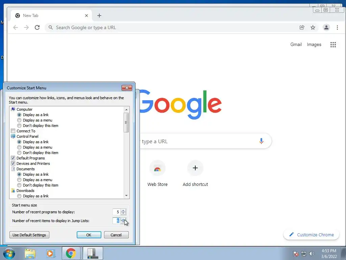
Task: Select Documents Don't display this item
Action: [x=19, y=185]
